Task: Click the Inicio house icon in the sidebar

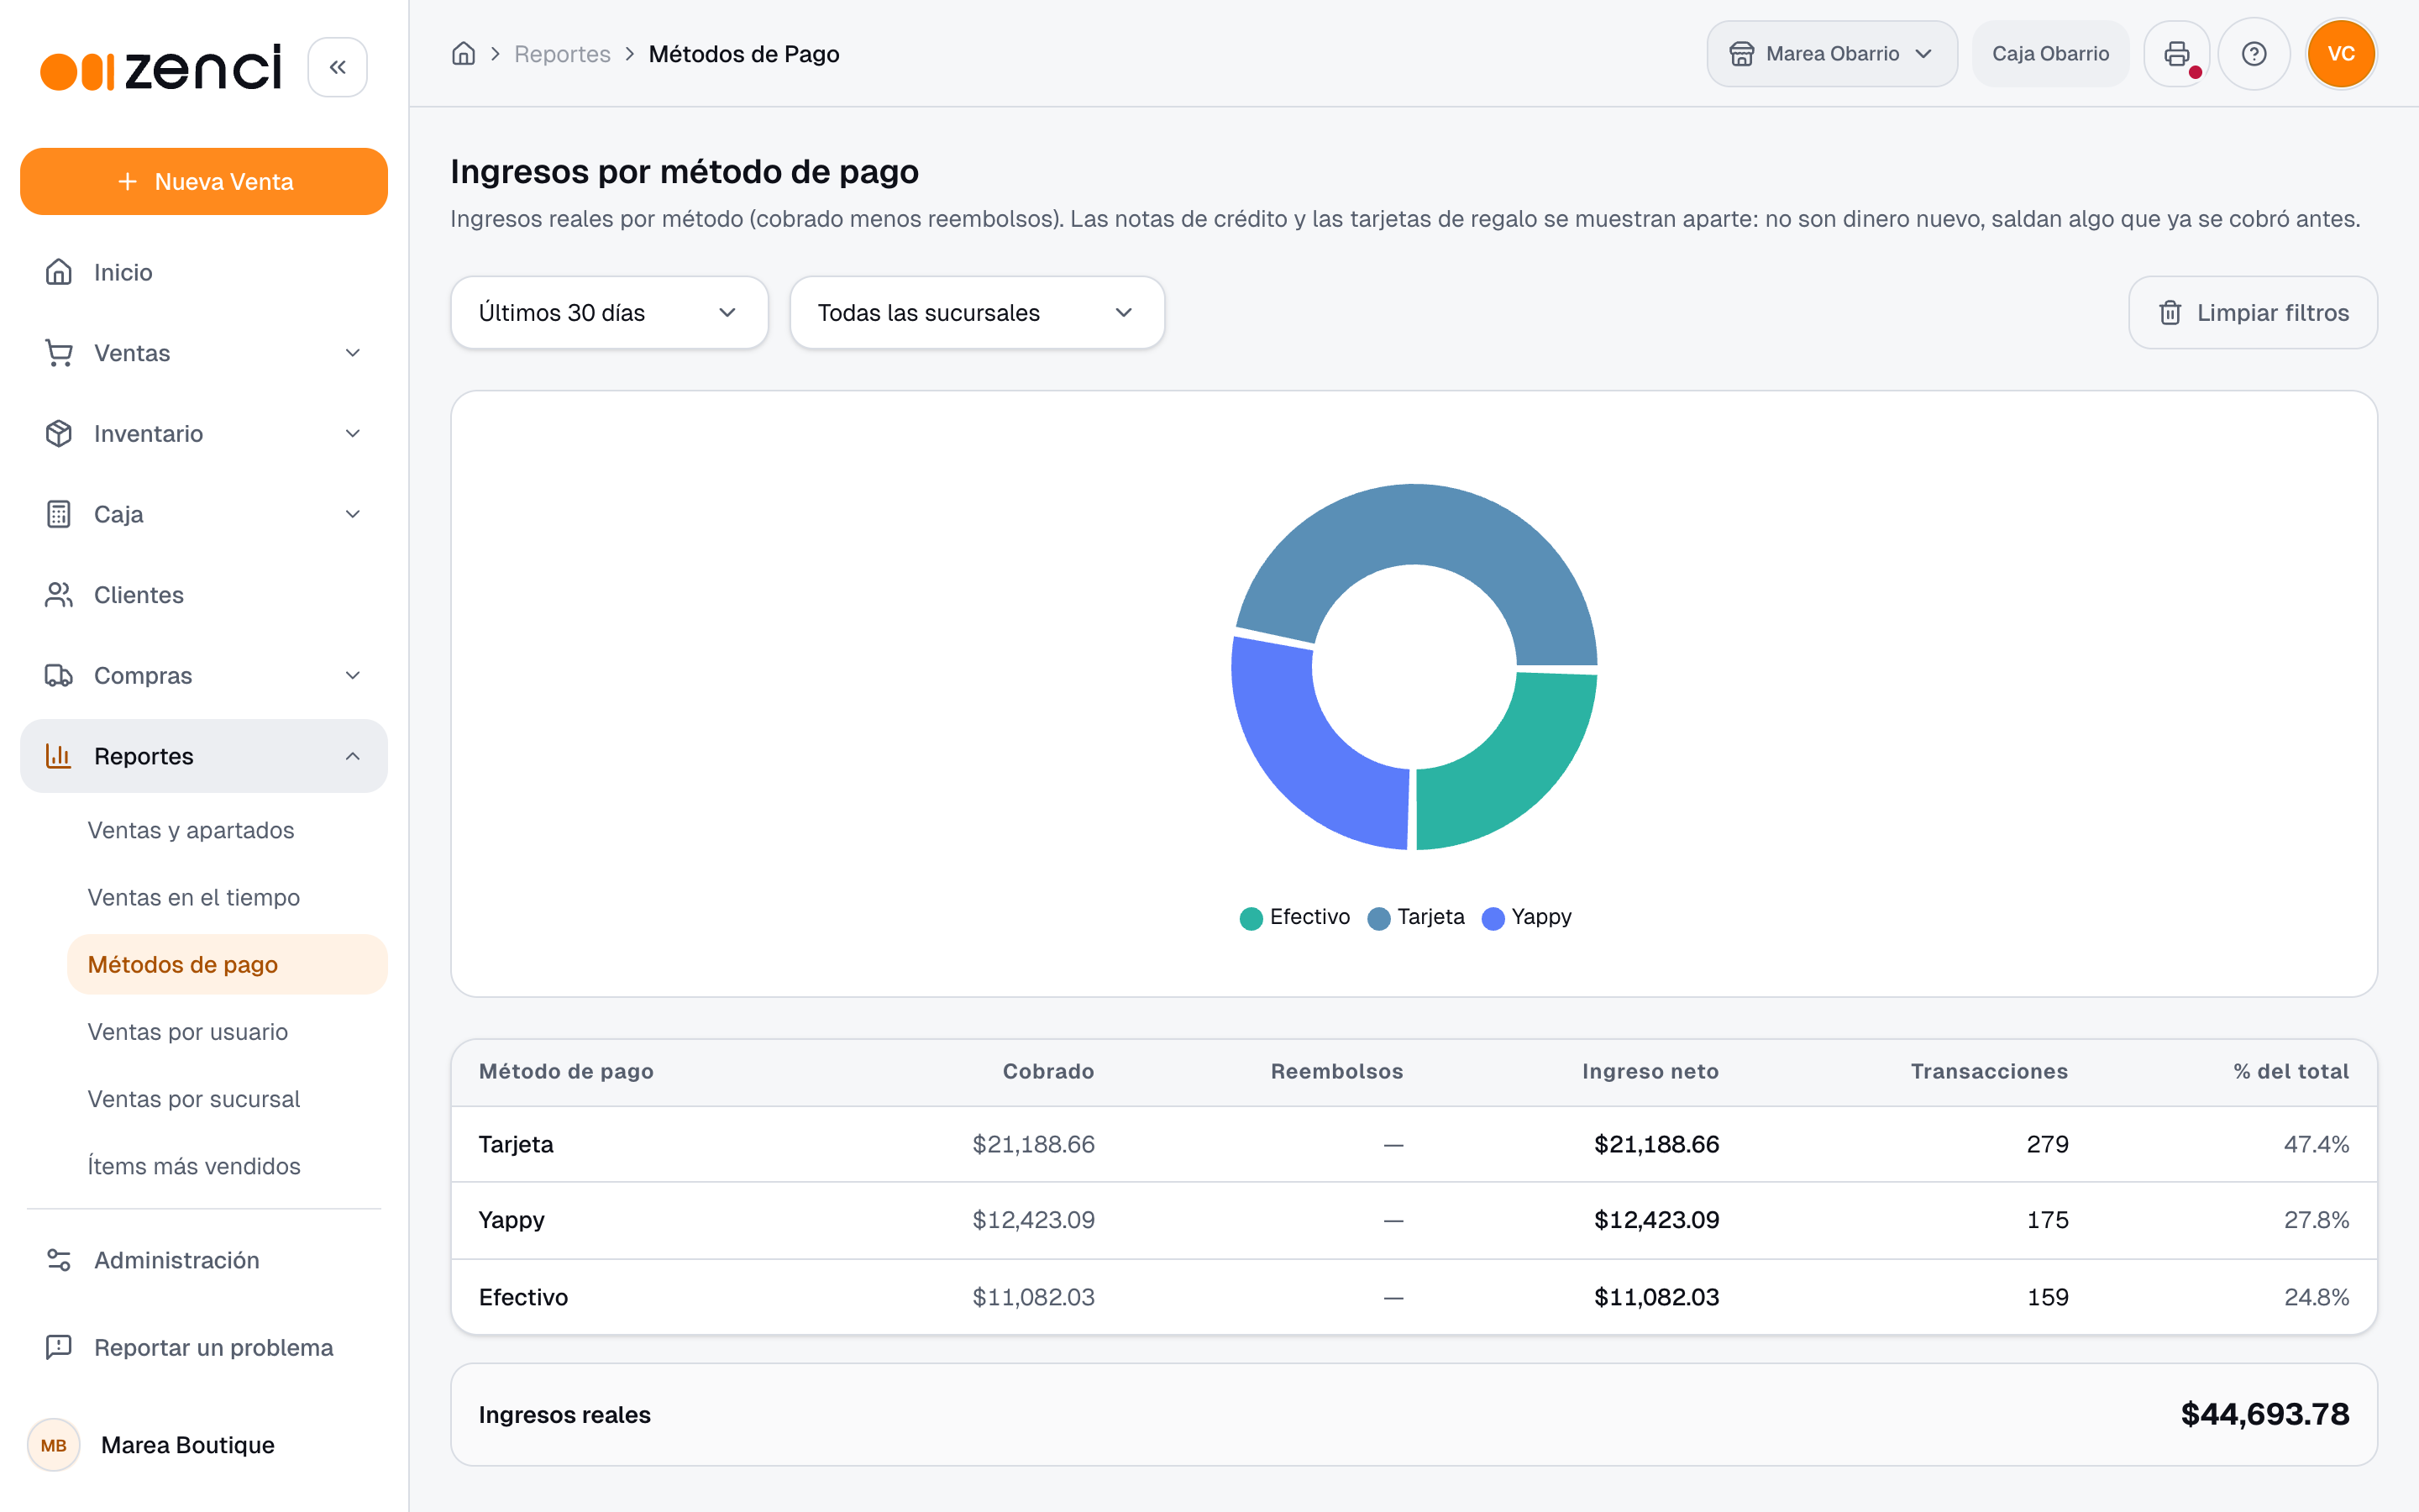Action: pyautogui.click(x=59, y=272)
